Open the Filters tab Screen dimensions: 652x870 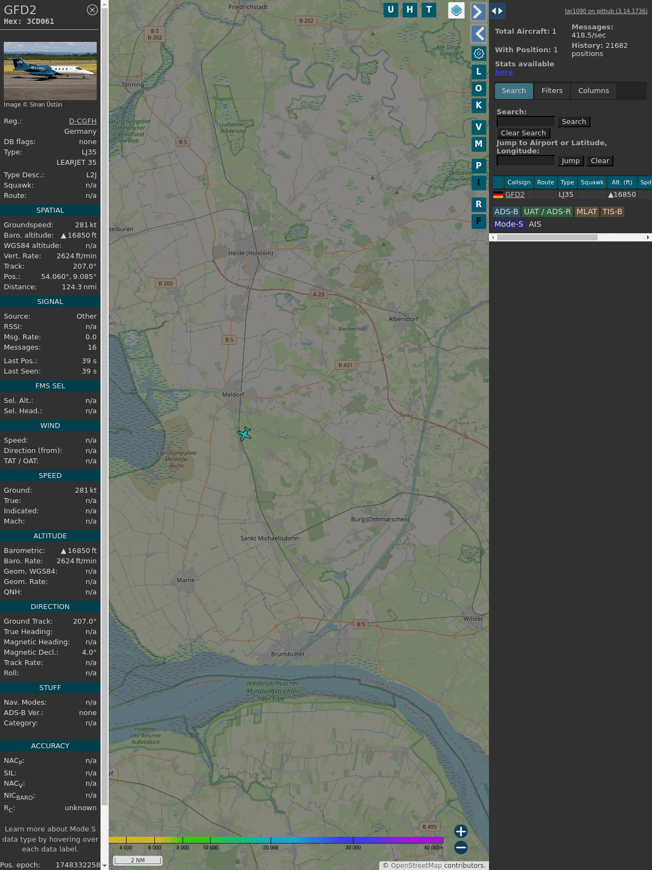552,91
